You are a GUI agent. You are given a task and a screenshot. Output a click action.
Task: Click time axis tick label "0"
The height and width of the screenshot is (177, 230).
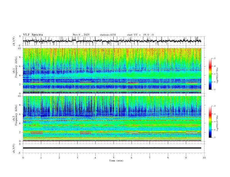(23, 158)
